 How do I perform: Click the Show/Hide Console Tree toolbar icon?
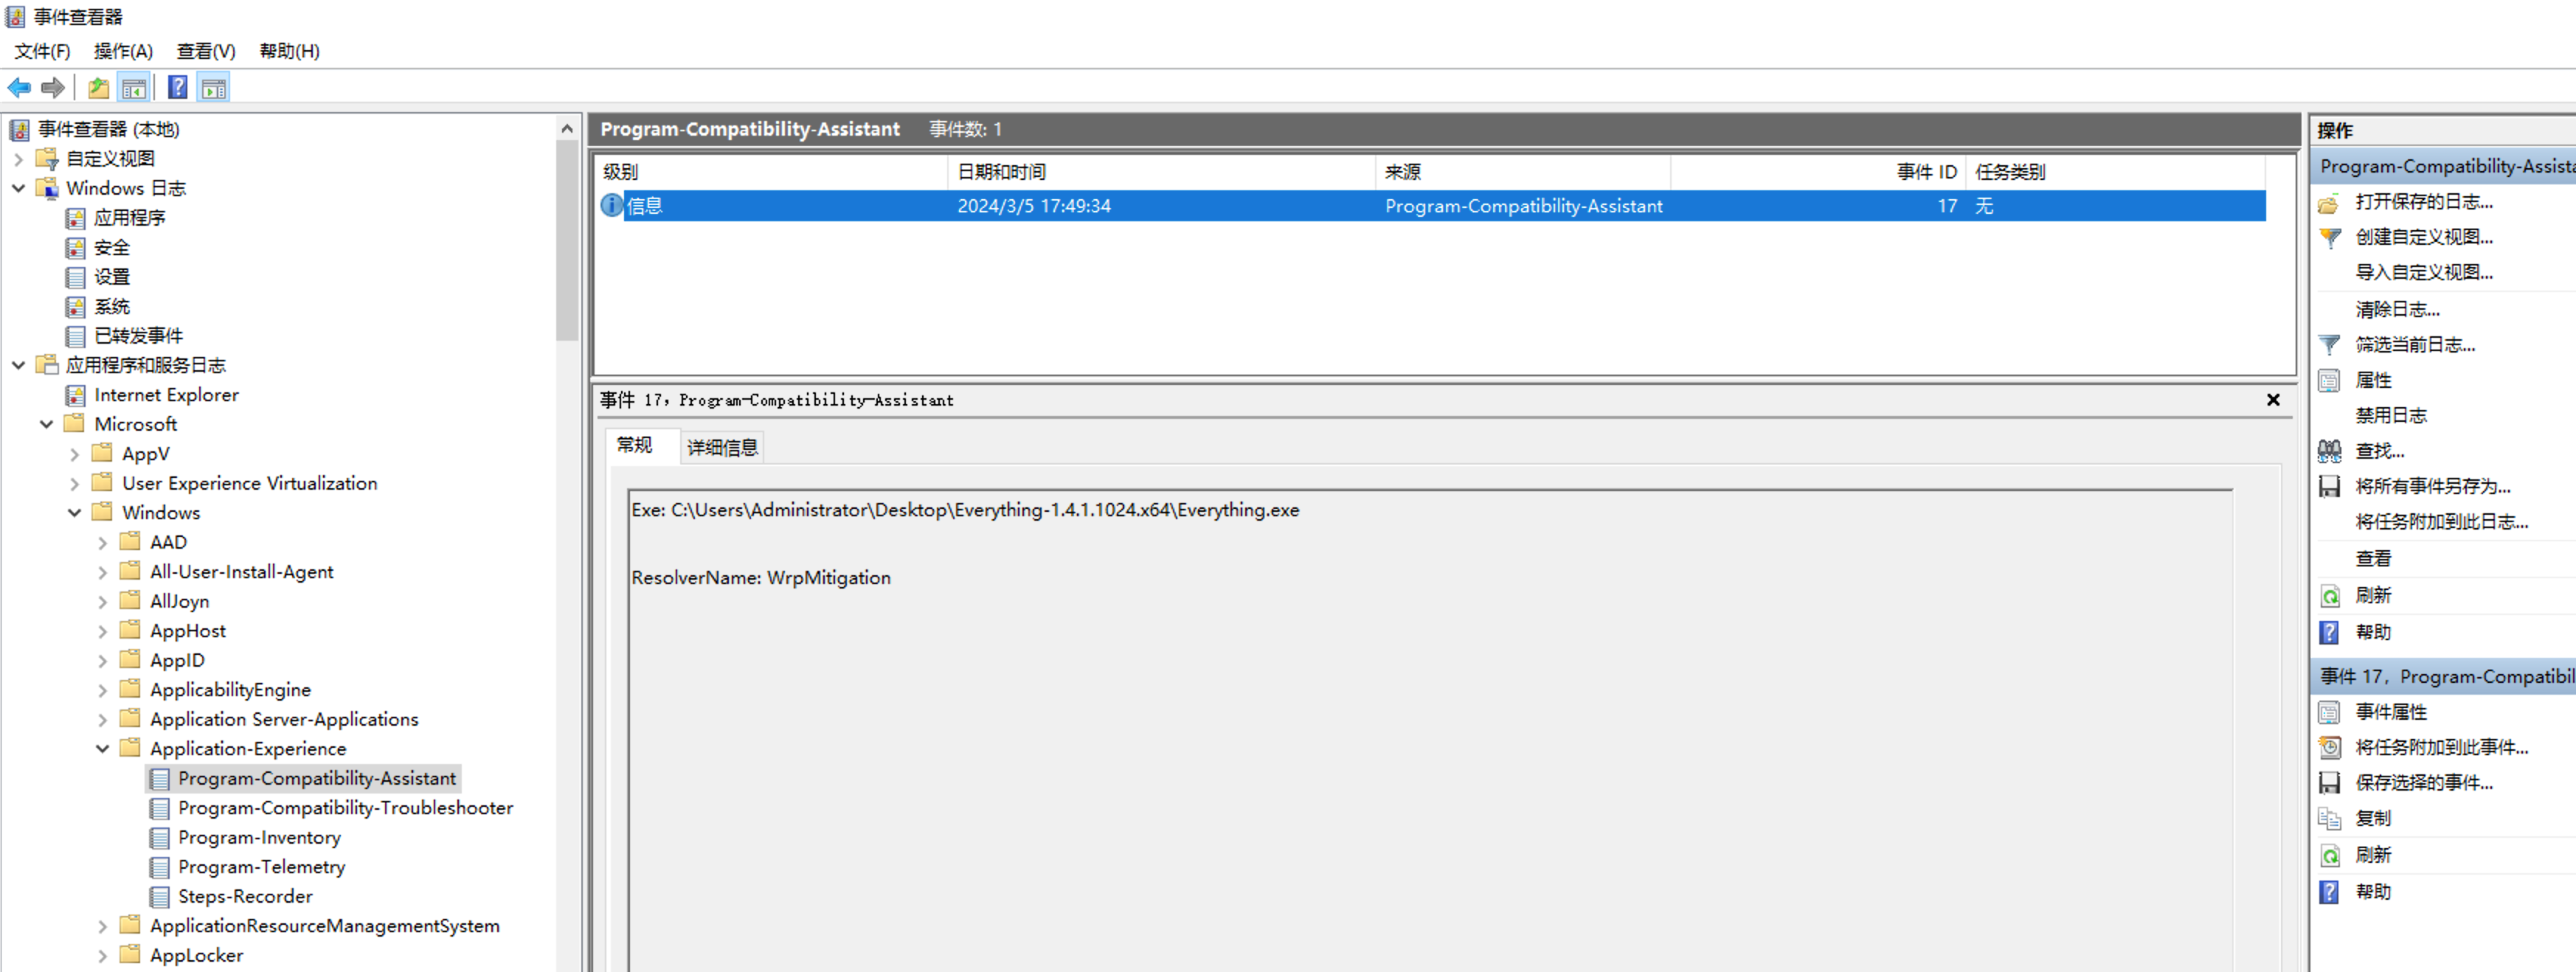[133, 88]
